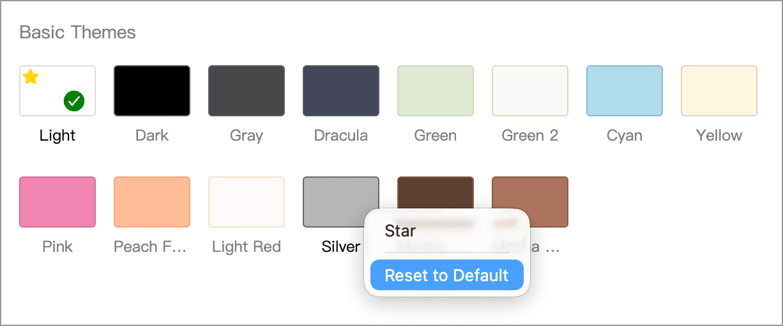Click the Silver theme label

point(341,247)
